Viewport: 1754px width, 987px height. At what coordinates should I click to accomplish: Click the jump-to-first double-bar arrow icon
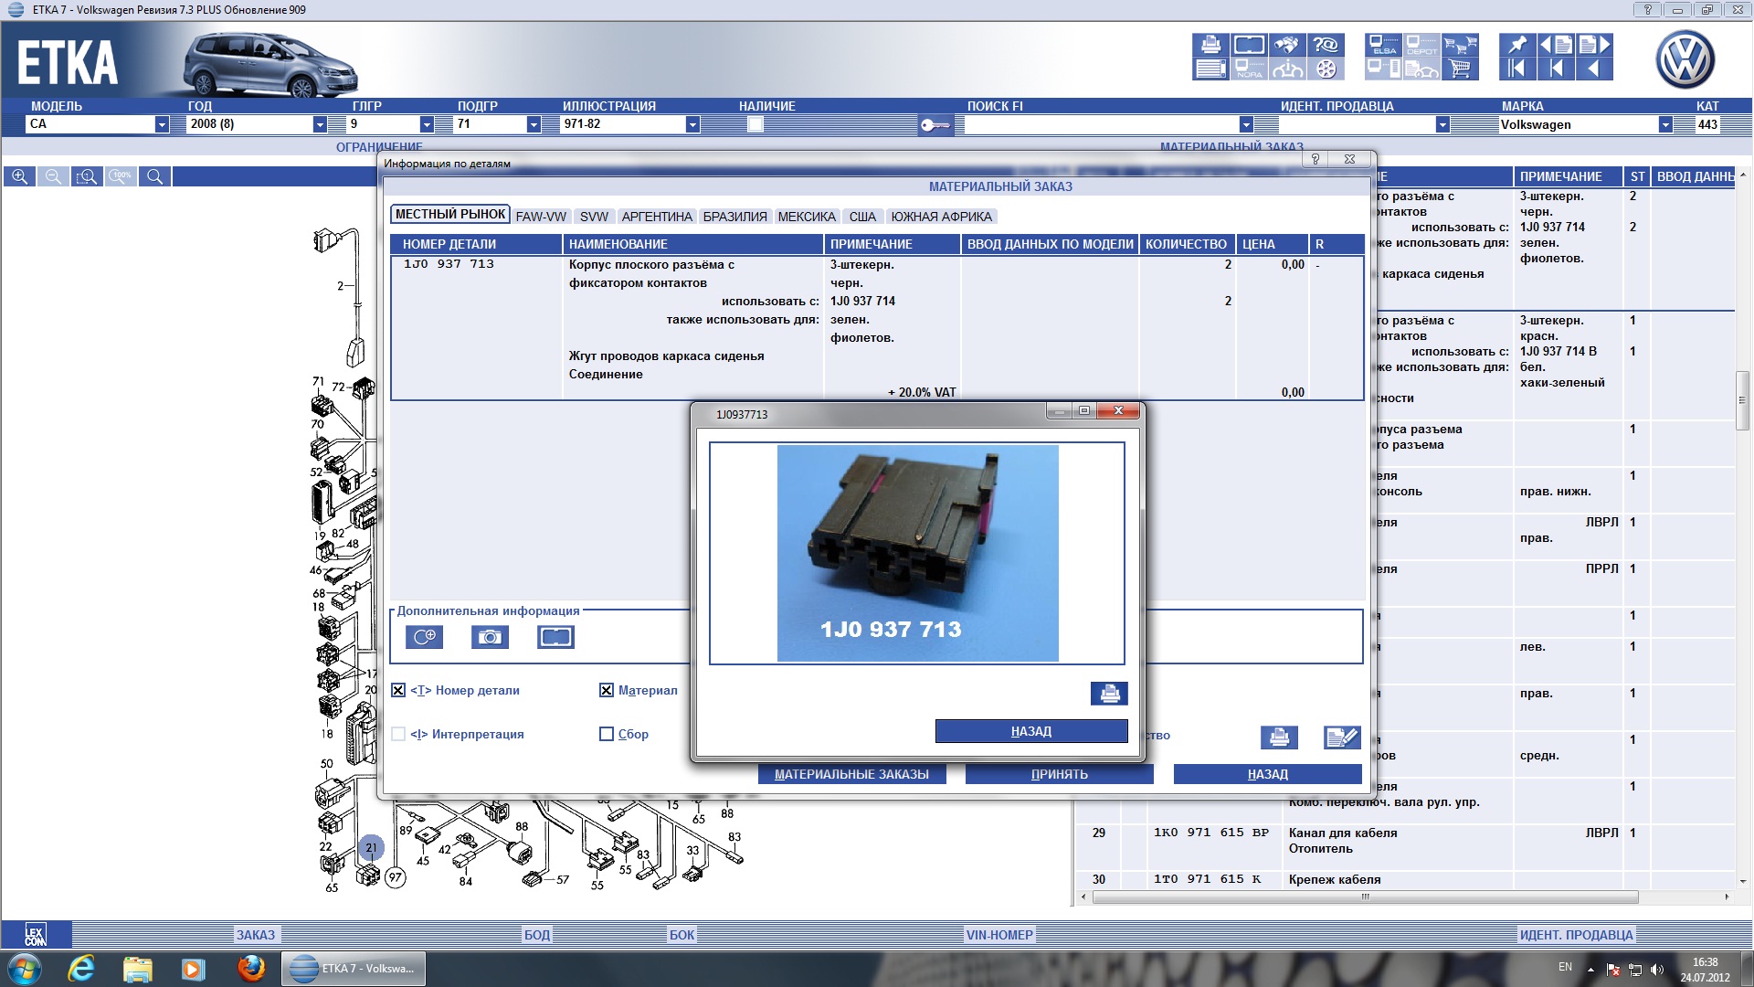point(1517,69)
